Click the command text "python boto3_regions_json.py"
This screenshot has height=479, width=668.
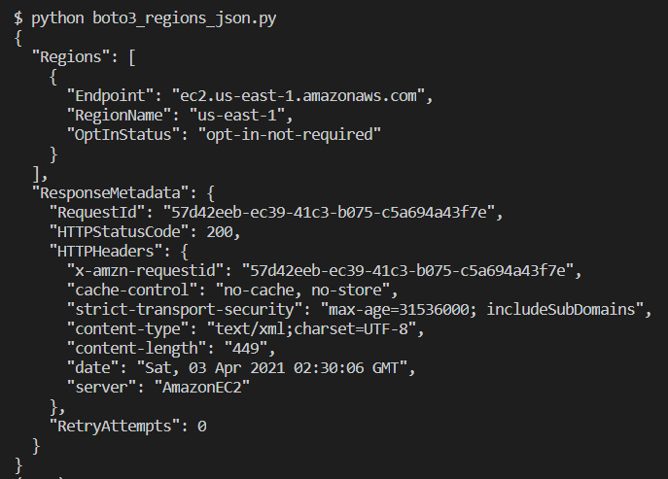click(152, 18)
